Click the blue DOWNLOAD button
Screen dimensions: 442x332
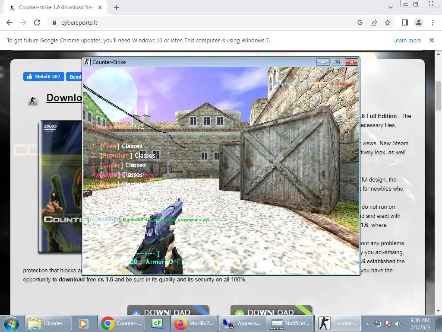168,310
